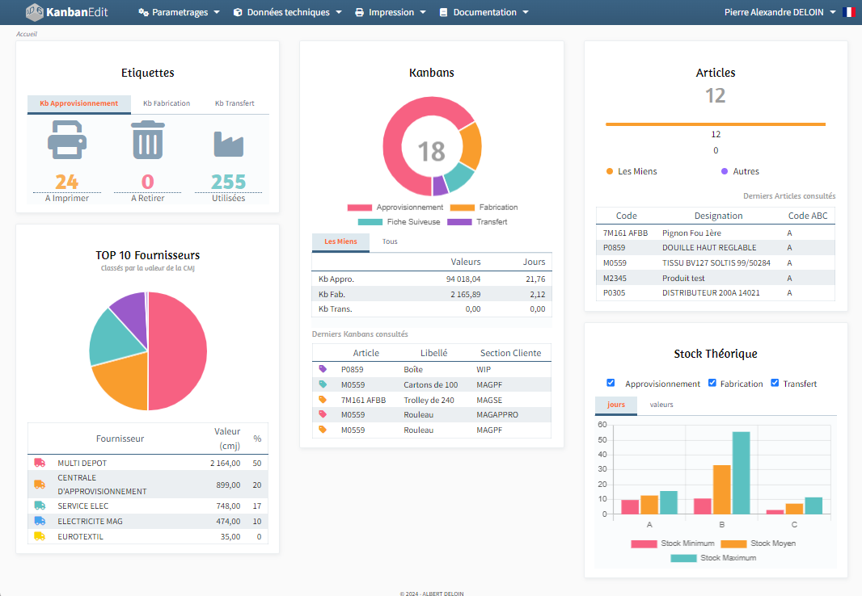
Task: Open the Parametrages dropdown menu
Action: pyautogui.click(x=179, y=12)
